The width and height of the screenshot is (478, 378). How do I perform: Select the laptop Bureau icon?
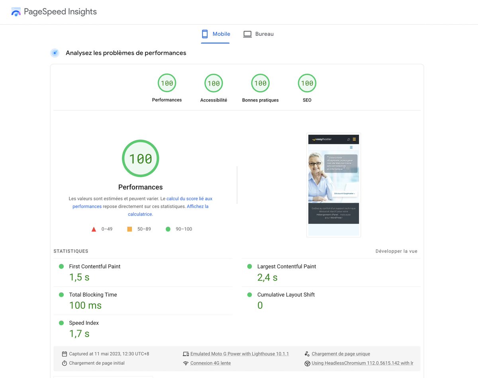(x=247, y=34)
